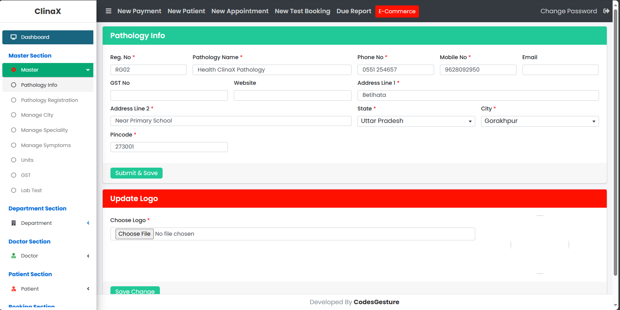620x310 pixels.
Task: Click the circle icon beside GST
Action: click(x=14, y=175)
